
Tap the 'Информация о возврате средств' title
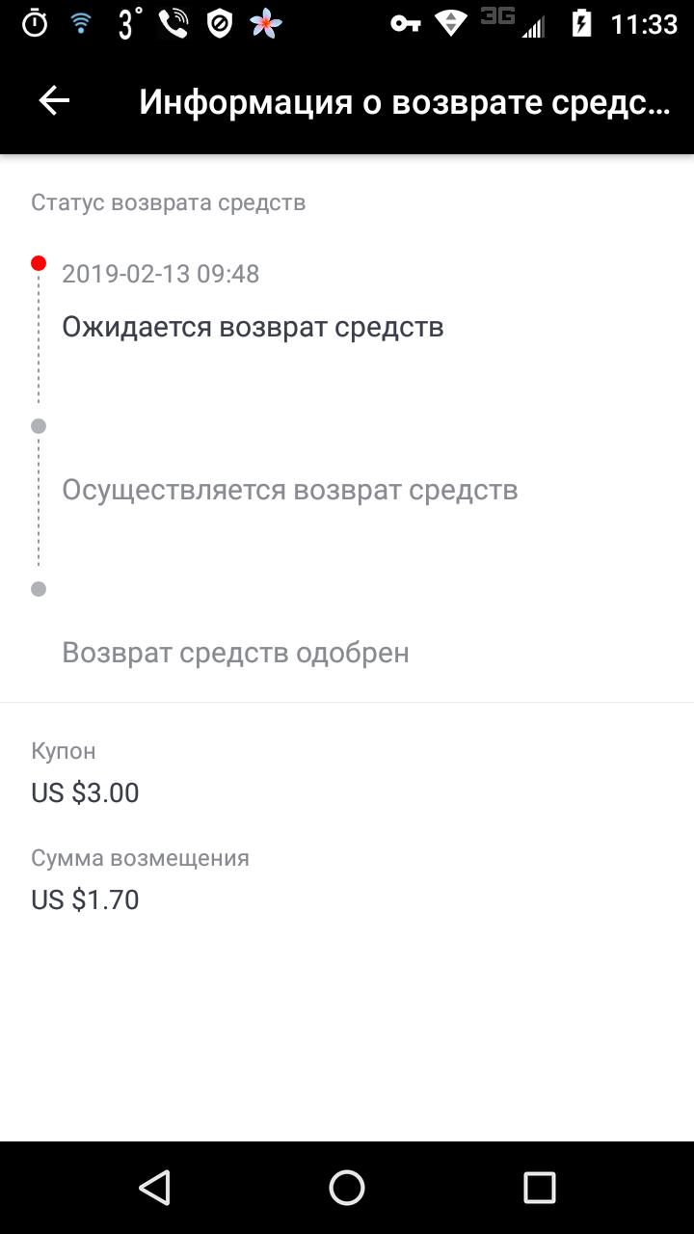404,101
